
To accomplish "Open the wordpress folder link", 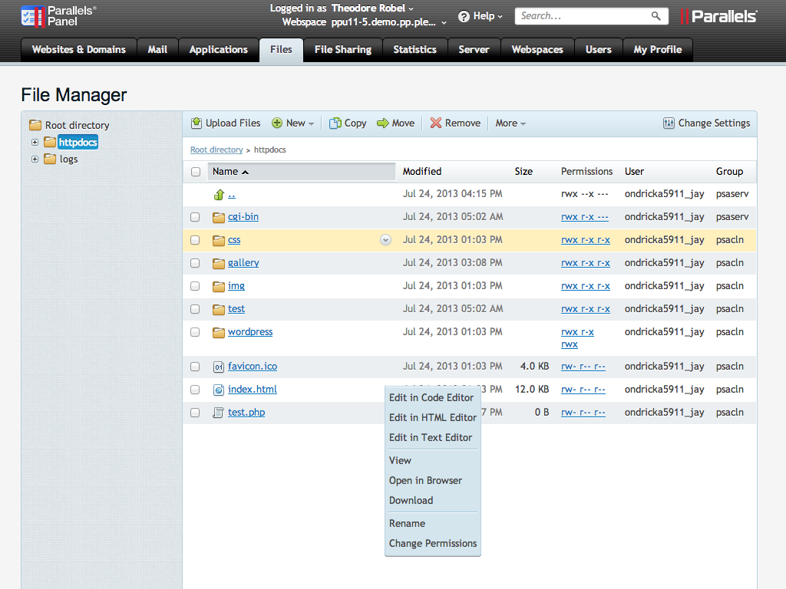I will pyautogui.click(x=250, y=332).
